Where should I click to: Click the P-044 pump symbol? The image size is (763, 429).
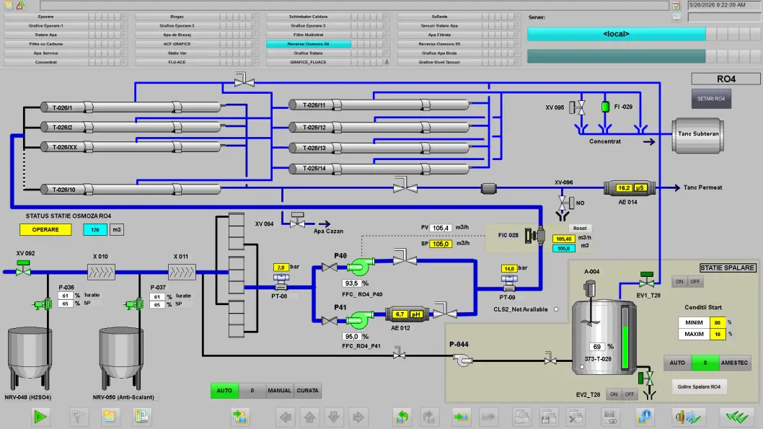click(462, 360)
